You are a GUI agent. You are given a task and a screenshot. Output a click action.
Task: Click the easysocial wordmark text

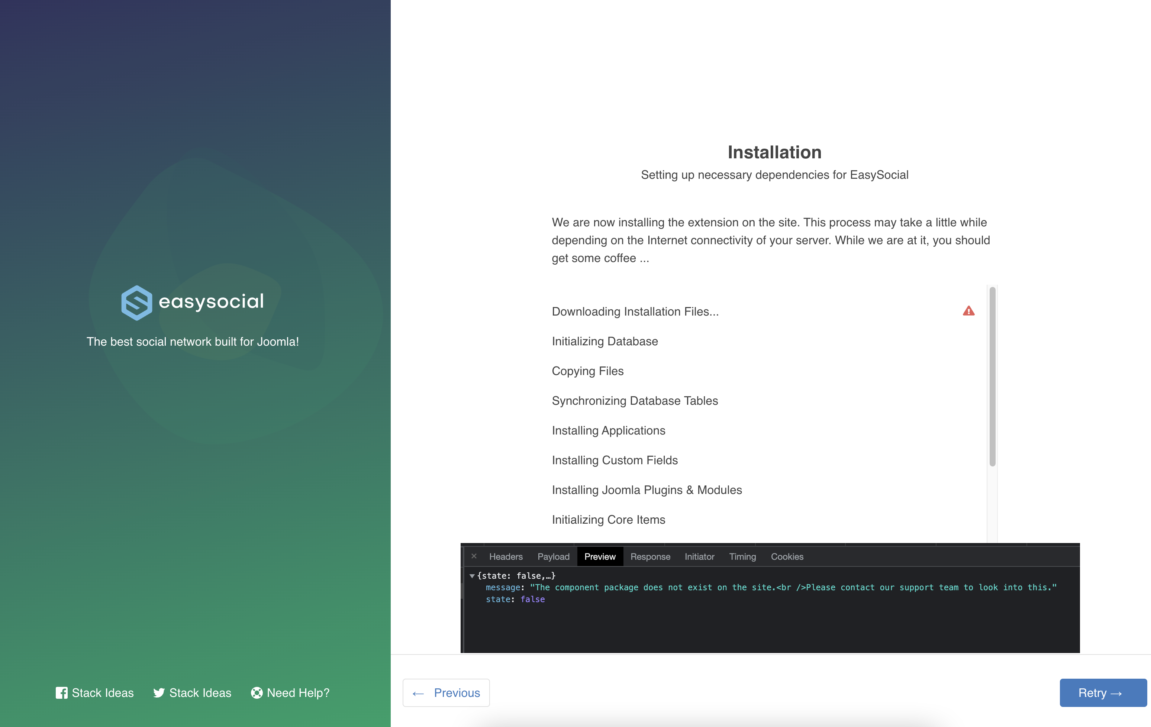click(211, 301)
